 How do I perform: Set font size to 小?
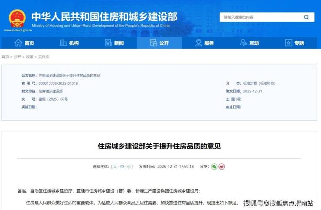(x=129, y=167)
